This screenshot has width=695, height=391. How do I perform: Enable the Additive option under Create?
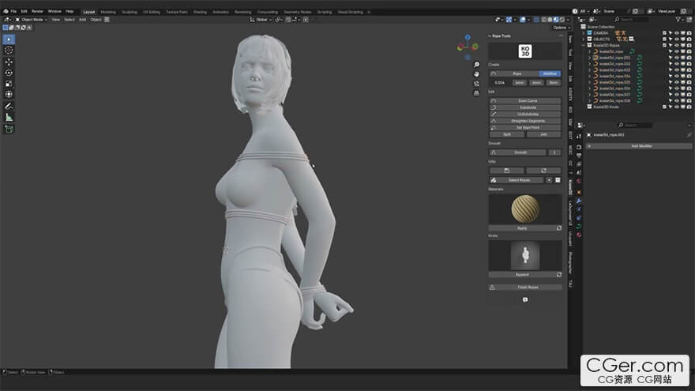(x=549, y=73)
